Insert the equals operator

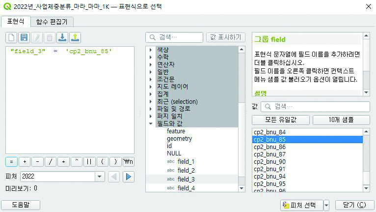[11, 161]
